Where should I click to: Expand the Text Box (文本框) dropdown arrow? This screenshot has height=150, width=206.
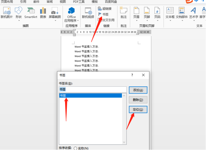[x=170, y=20]
